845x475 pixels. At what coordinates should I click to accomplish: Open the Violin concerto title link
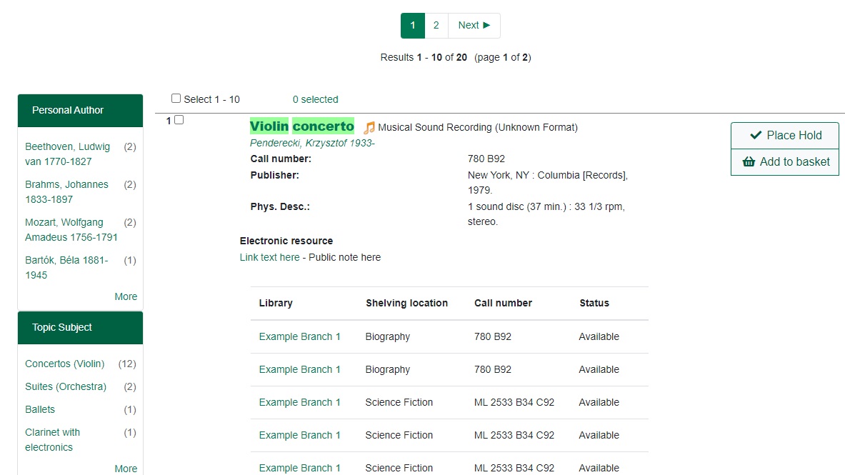point(301,126)
